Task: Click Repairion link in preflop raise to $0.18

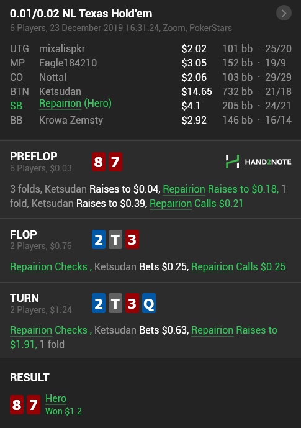Action: pos(184,189)
